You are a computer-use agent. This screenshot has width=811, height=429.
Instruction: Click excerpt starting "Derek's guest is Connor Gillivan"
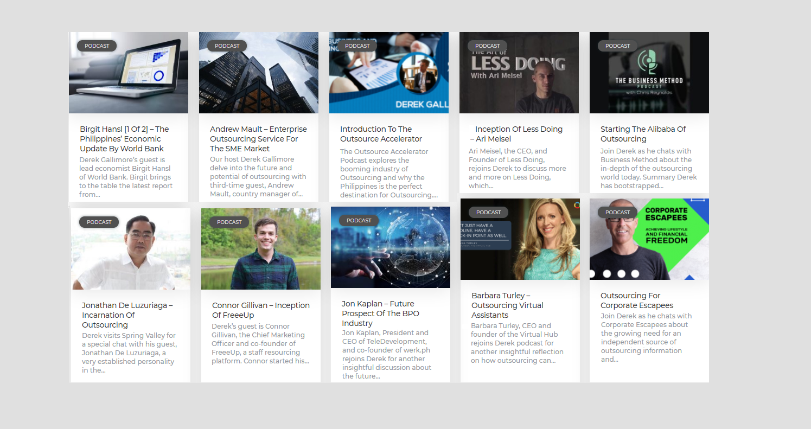(260, 344)
